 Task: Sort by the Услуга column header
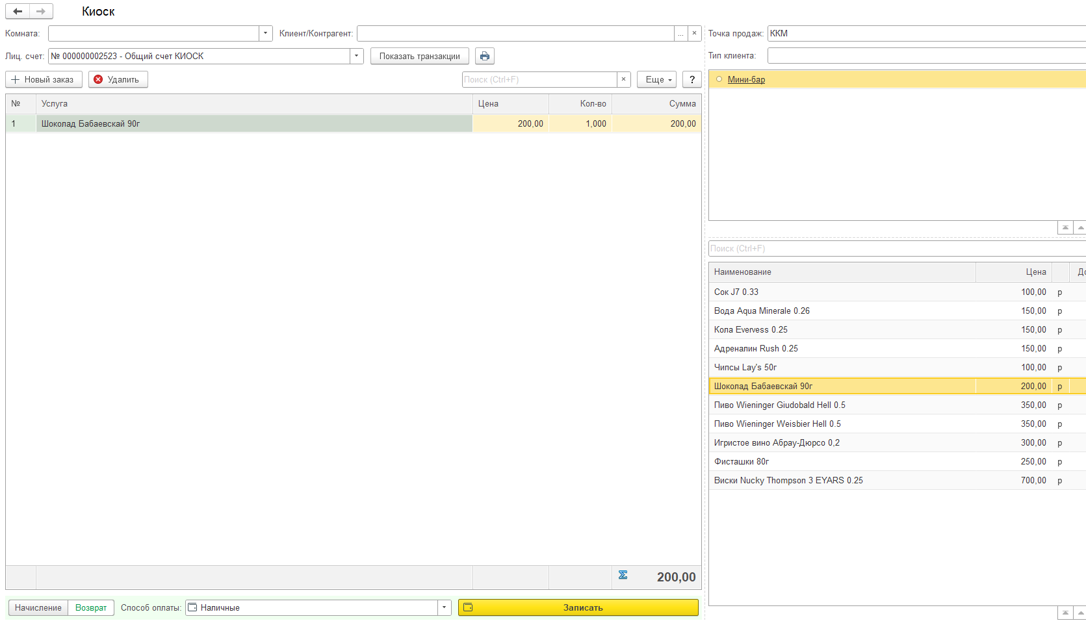coord(254,103)
